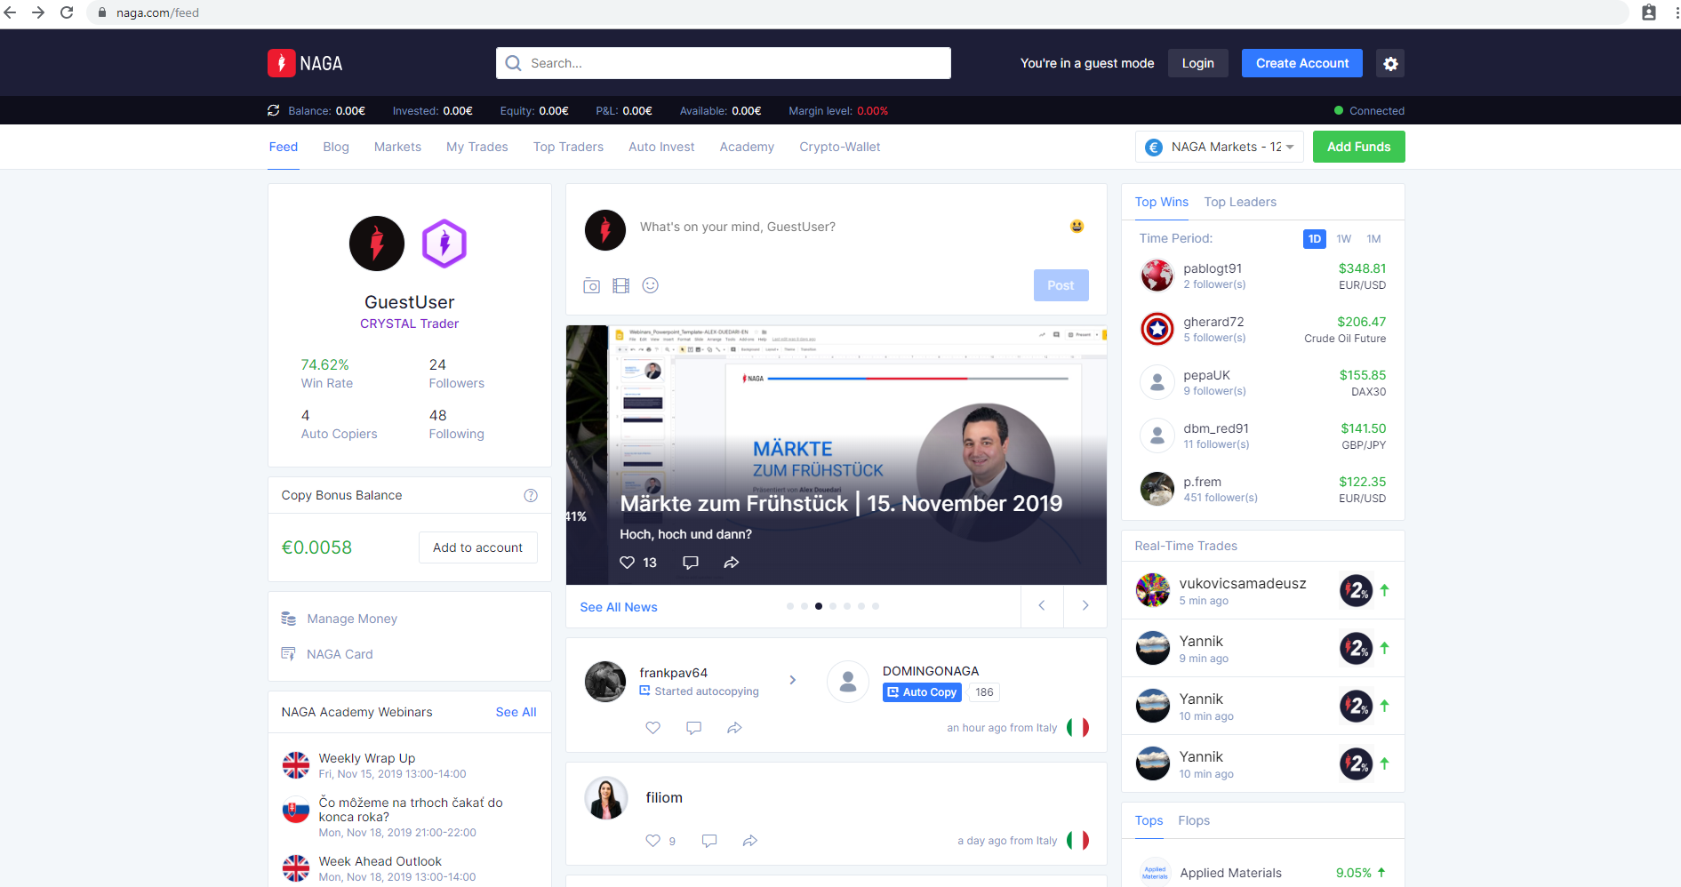Switch to Flops tab
This screenshot has width=1681, height=887.
[1194, 820]
